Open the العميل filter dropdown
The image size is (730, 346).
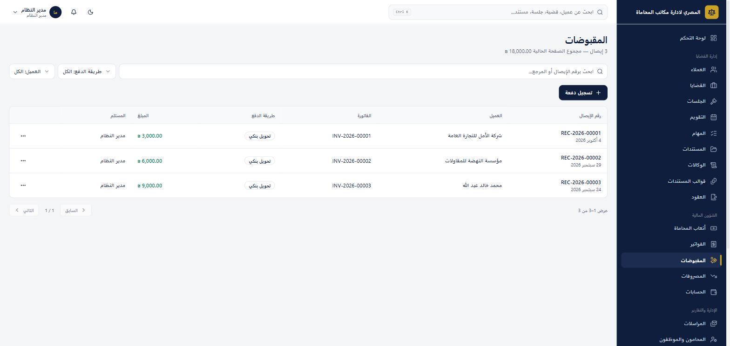(x=32, y=72)
